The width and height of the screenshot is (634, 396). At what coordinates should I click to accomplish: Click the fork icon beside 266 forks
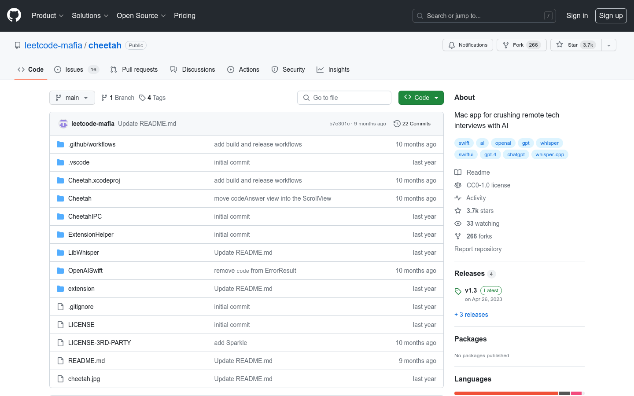(458, 236)
